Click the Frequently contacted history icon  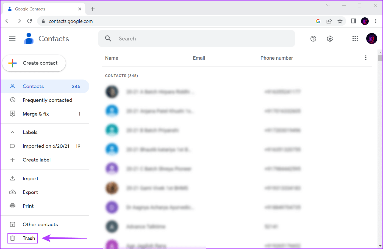12,100
